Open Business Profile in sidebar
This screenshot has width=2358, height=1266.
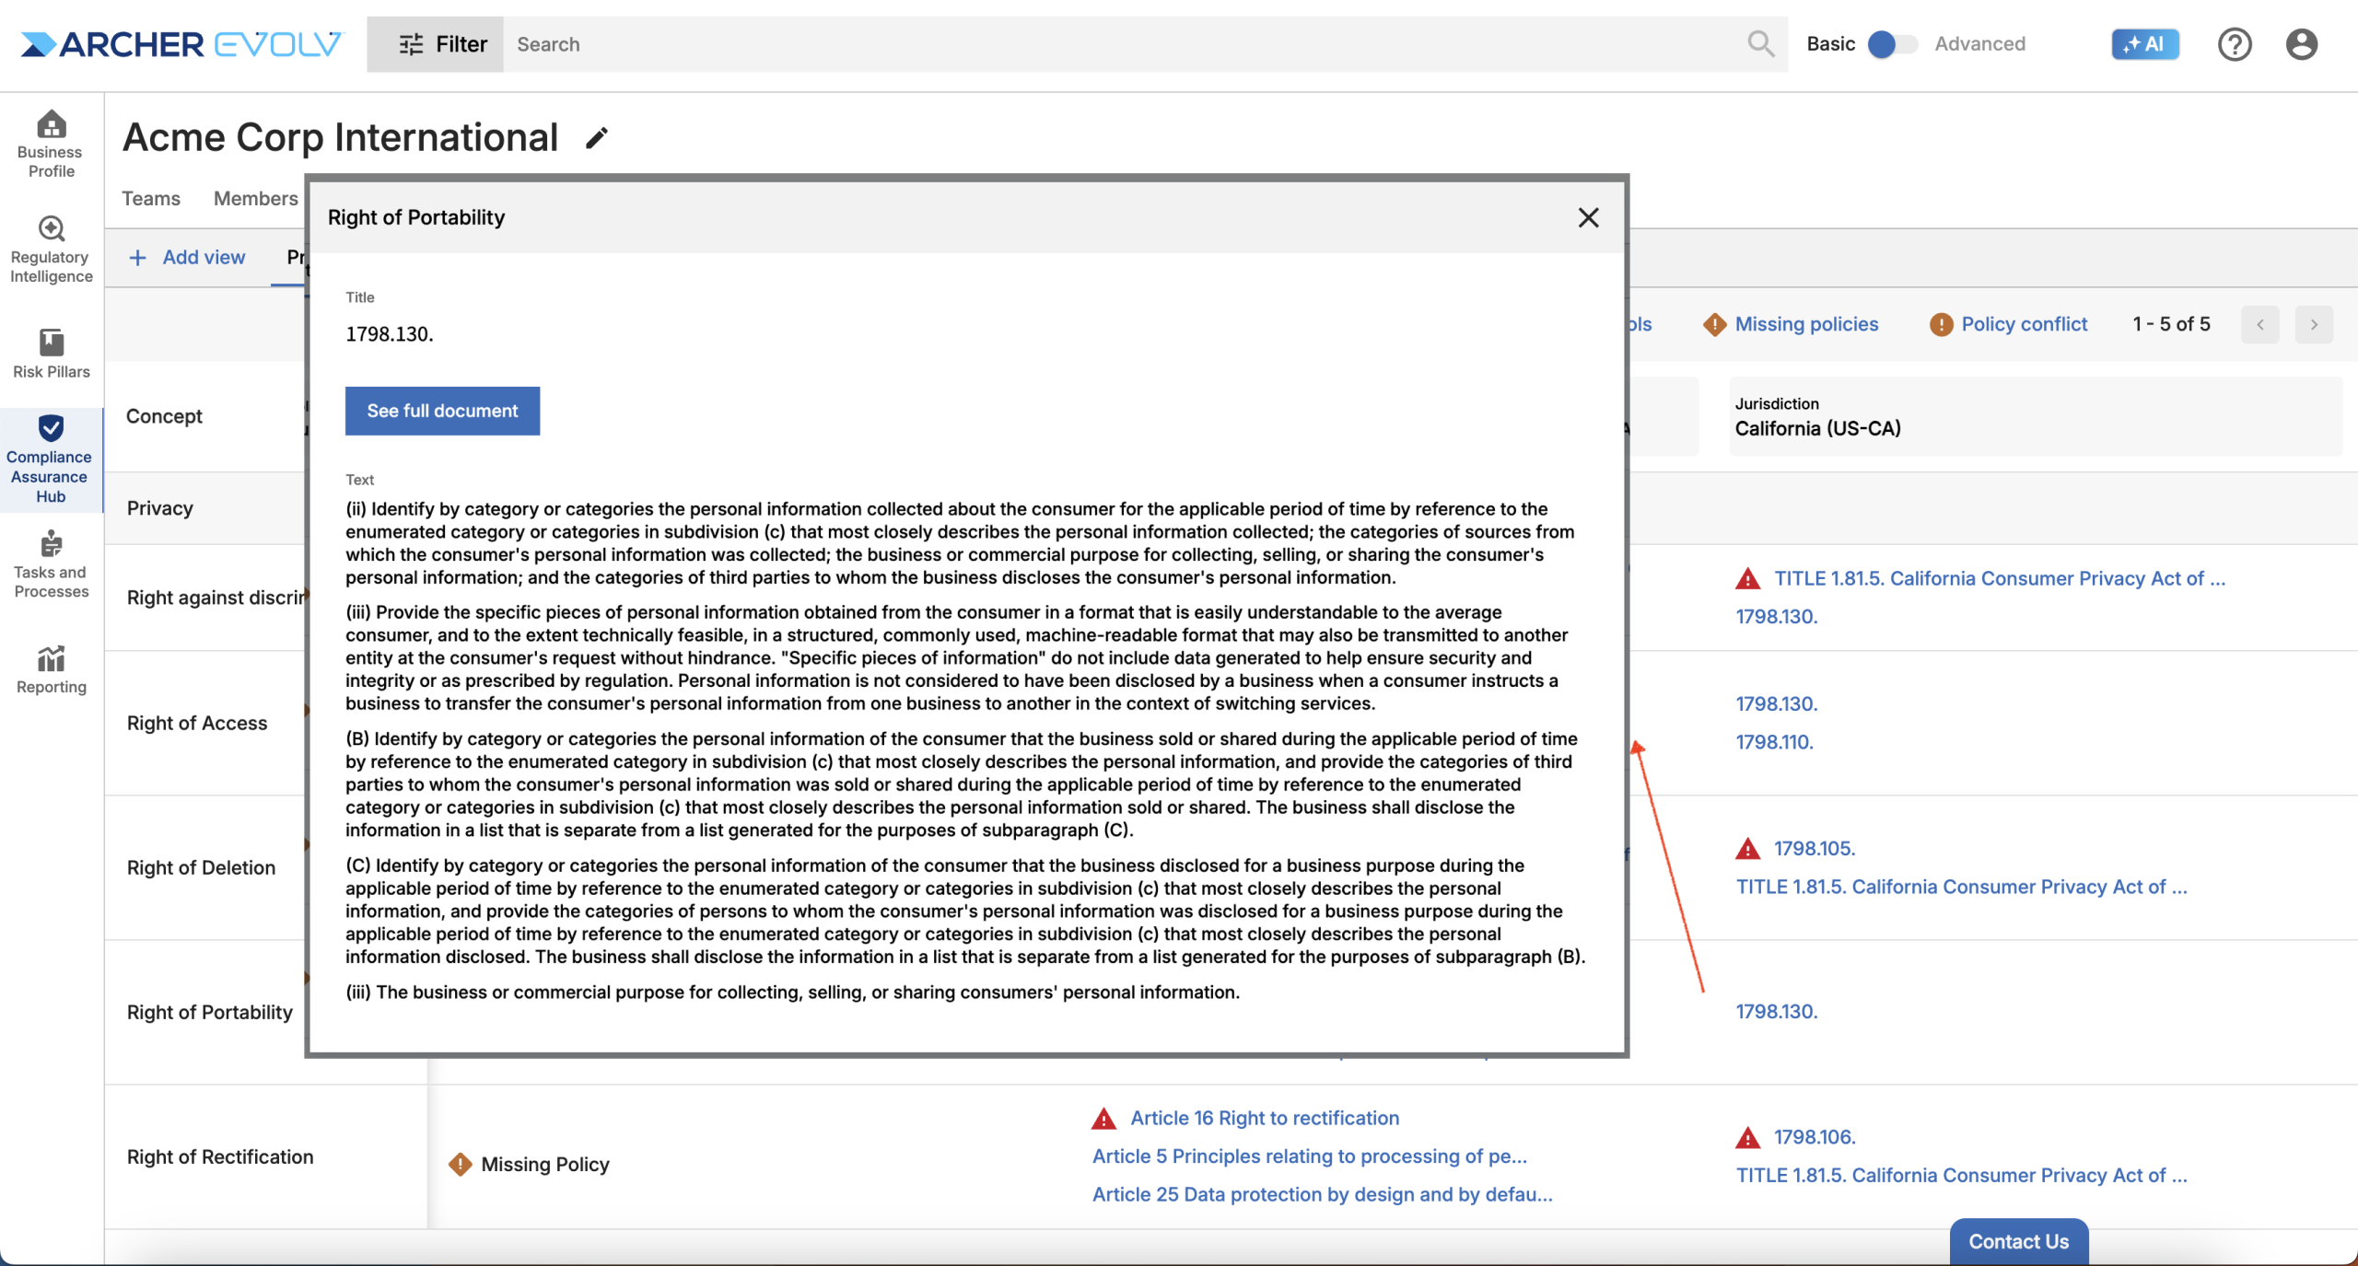[51, 144]
